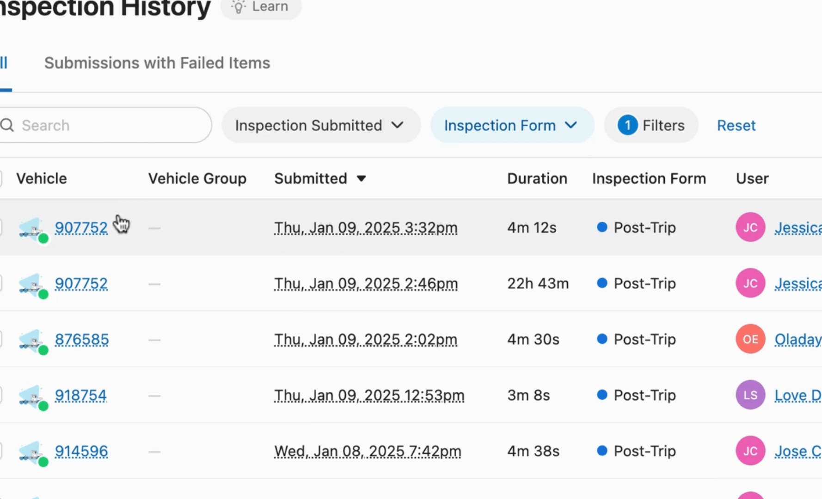
Task: Click the LS user avatar
Action: pyautogui.click(x=750, y=395)
